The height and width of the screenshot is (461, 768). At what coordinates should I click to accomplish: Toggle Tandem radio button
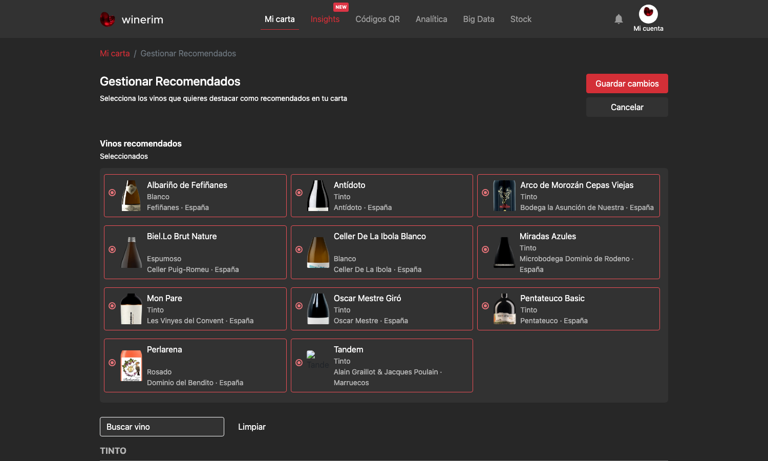pos(299,363)
